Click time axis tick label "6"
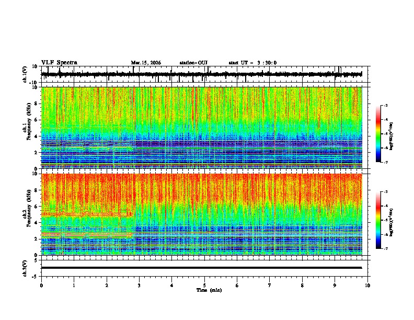The height and width of the screenshot is (320, 414). pyautogui.click(x=237, y=285)
